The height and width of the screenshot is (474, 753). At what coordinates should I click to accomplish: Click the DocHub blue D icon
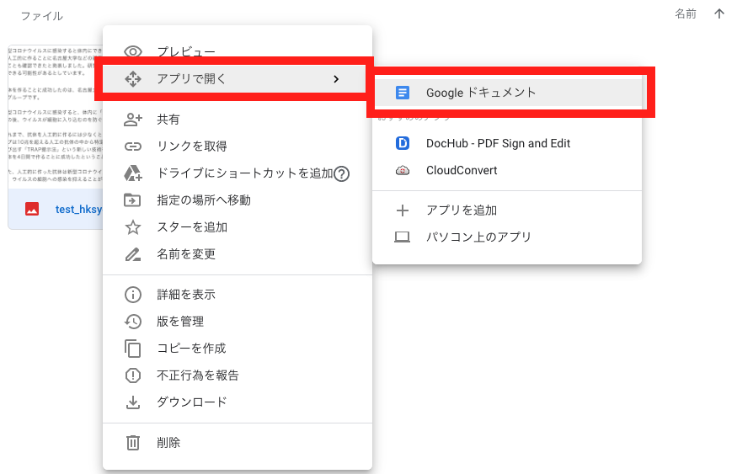click(x=403, y=143)
